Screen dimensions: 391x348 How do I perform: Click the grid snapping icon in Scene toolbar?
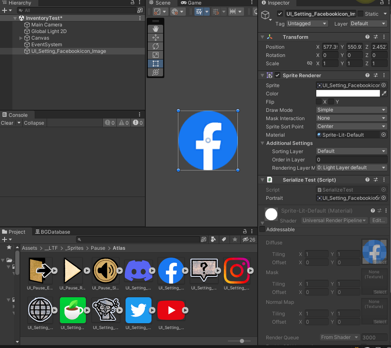(x=199, y=12)
